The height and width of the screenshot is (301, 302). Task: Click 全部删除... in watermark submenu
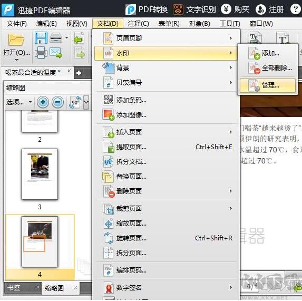tap(268, 68)
